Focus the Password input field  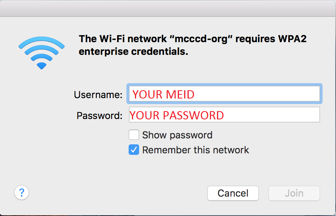(224, 115)
